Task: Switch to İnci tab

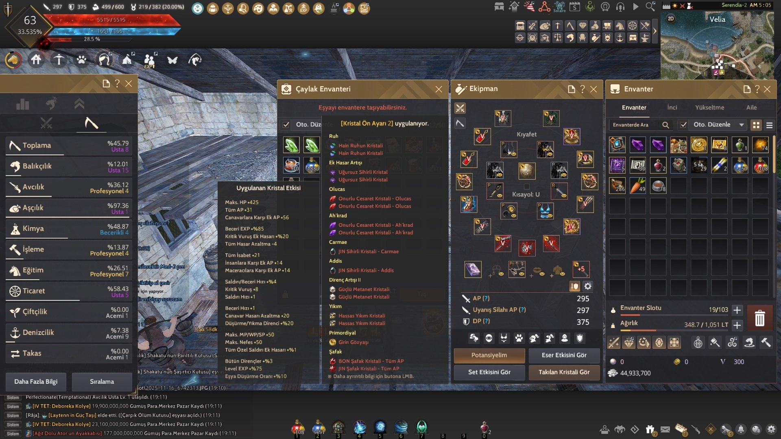Action: 672,107
